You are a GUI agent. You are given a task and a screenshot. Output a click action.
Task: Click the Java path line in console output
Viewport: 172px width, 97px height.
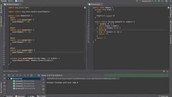click(83, 78)
